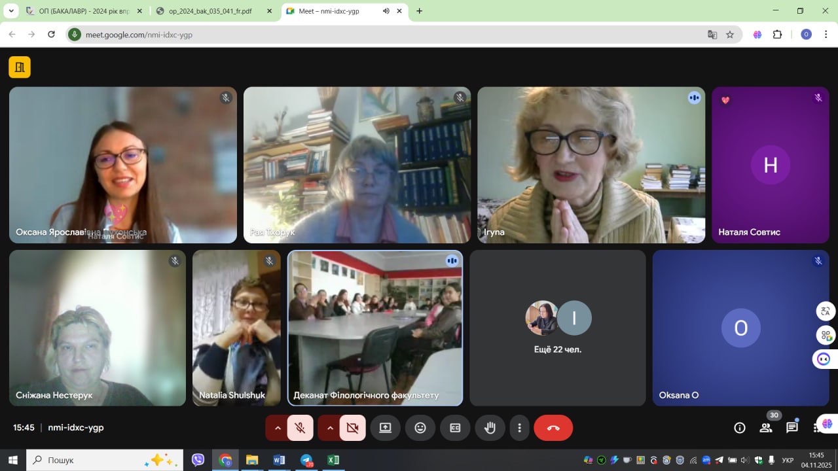The width and height of the screenshot is (838, 471).
Task: Open the emoji reactions picker
Action: 420,428
